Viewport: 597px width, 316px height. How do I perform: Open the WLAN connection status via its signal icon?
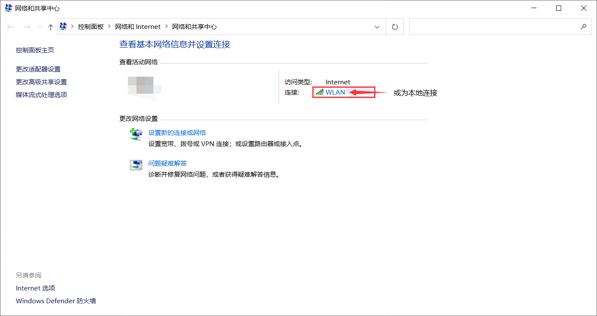(x=319, y=92)
